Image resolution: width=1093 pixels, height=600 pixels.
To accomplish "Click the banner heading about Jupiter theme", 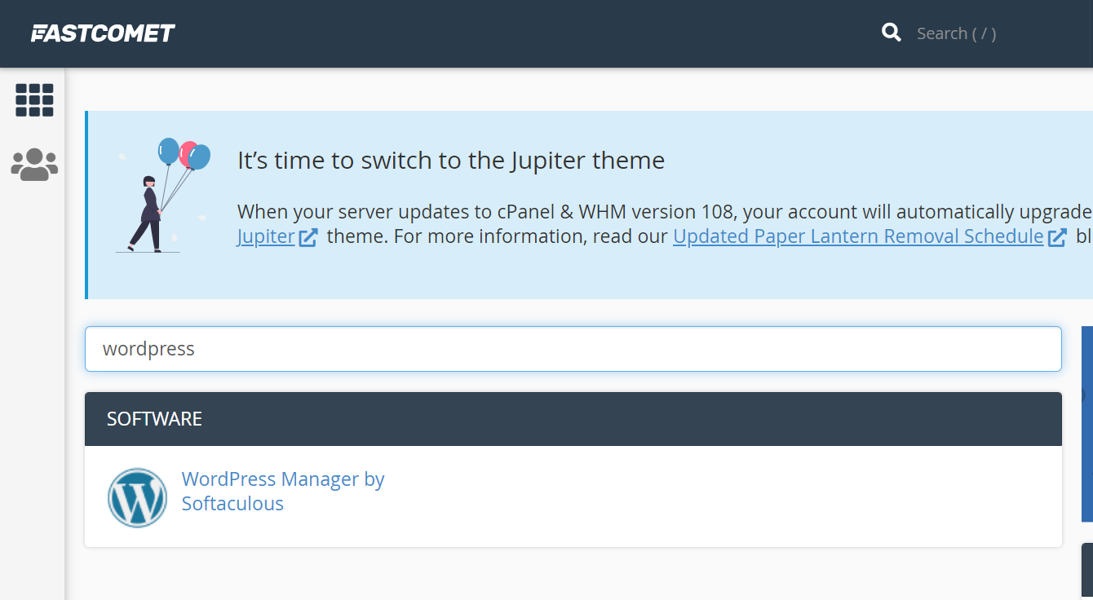I will (451, 161).
